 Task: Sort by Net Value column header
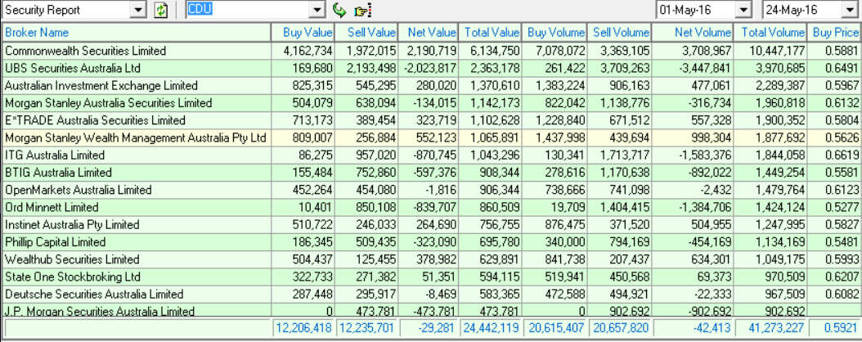pyautogui.click(x=428, y=33)
